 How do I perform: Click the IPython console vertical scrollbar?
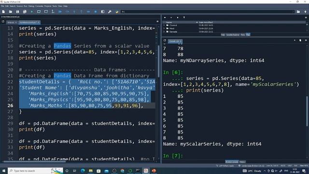[307, 111]
